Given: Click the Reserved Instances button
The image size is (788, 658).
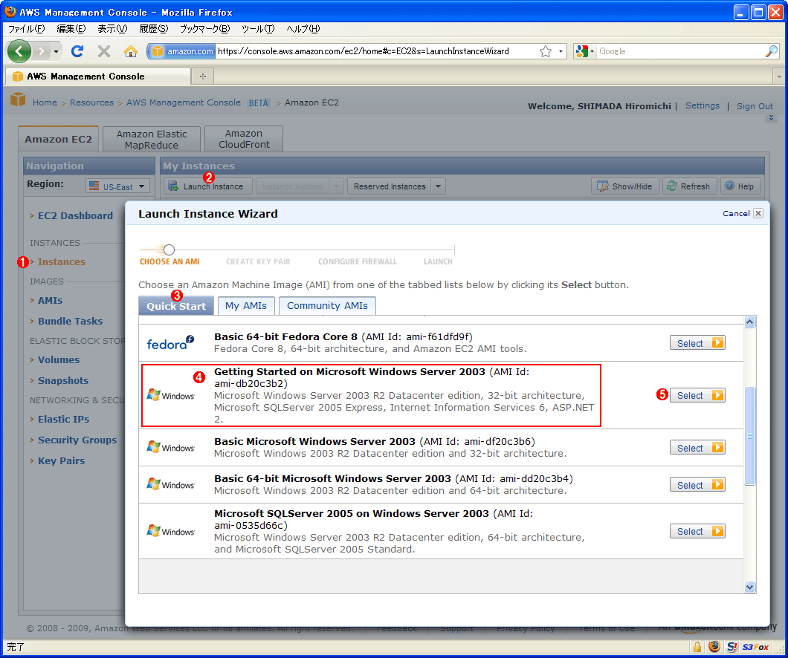Looking at the screenshot, I should 390,186.
